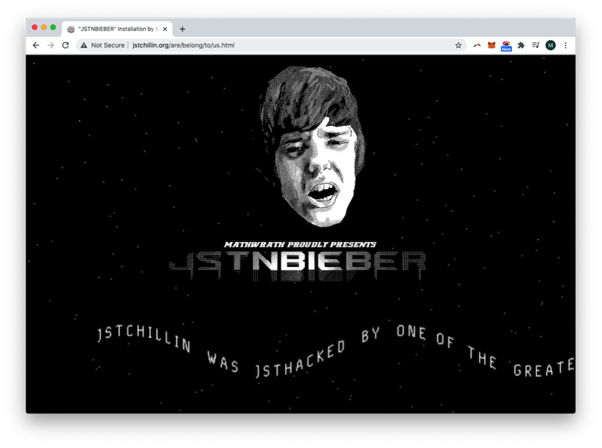Bookmark this page with the star icon
Screen dimensions: 602x448
[x=458, y=45]
